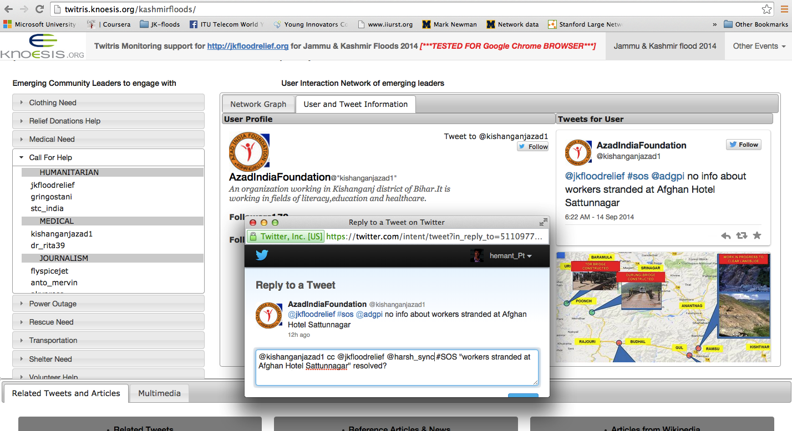The image size is (792, 431).
Task: Open Network data bookmark
Action: click(x=512, y=24)
